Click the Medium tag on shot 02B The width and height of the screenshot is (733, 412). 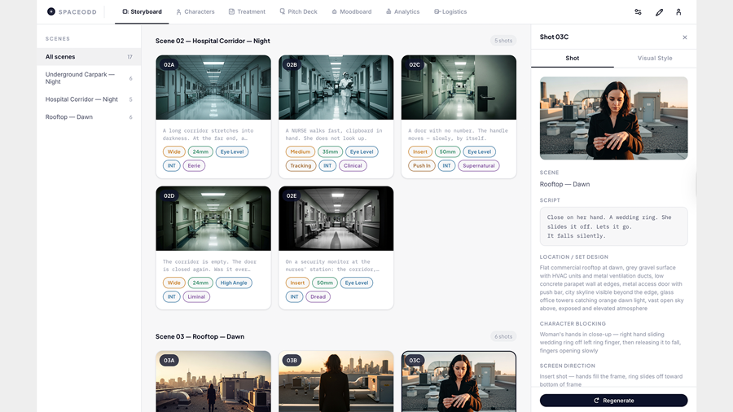click(x=300, y=151)
